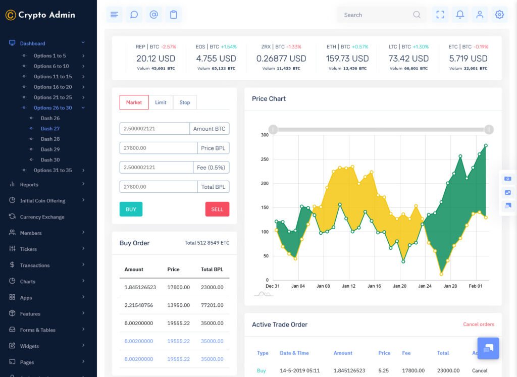
Task: Click the Amount BTC input field
Action: coord(154,129)
